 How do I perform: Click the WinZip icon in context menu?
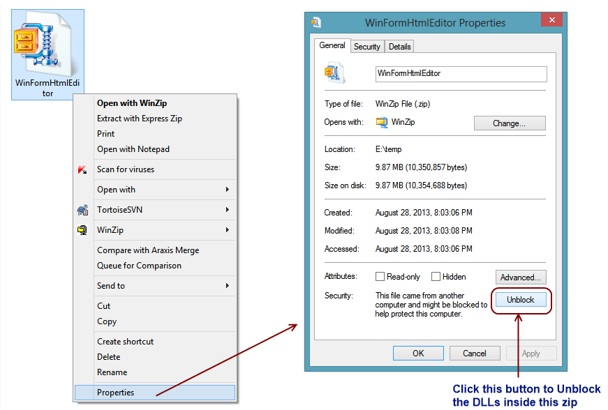click(82, 230)
